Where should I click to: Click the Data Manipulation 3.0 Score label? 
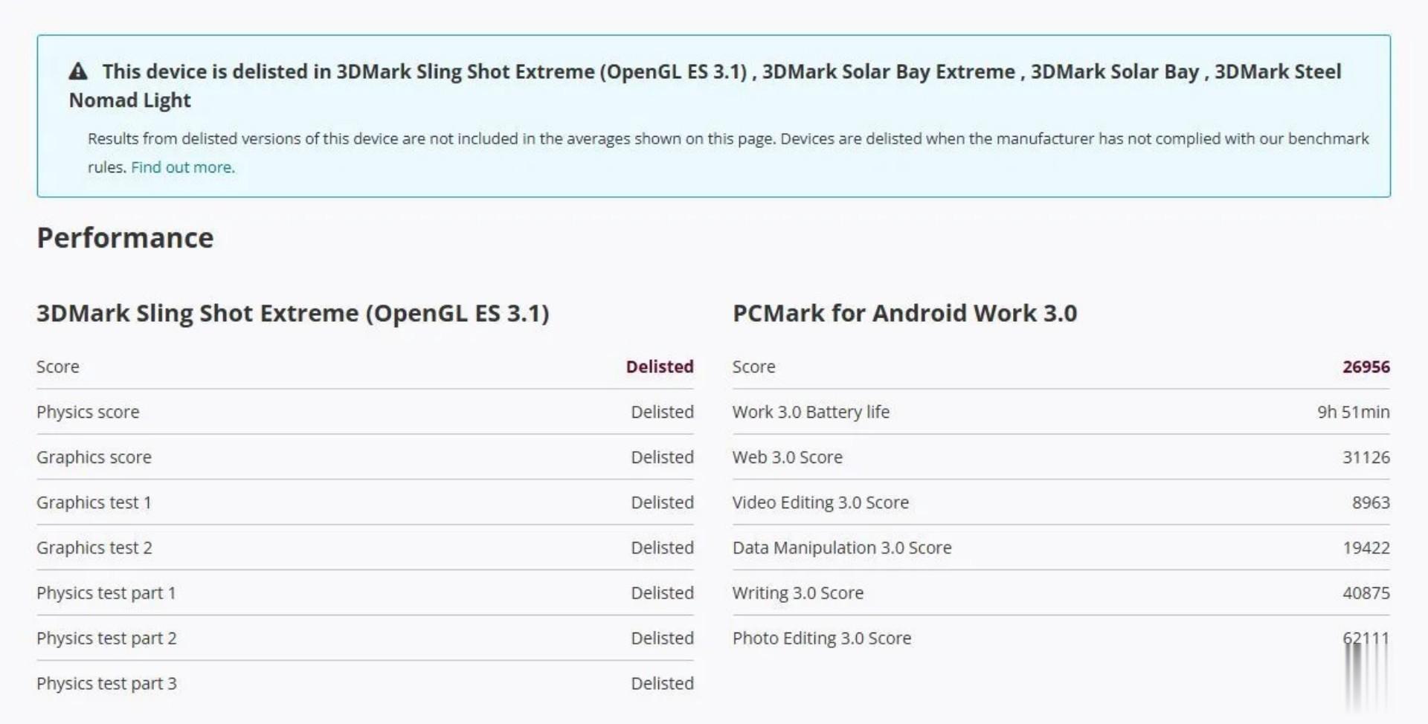[x=841, y=548]
